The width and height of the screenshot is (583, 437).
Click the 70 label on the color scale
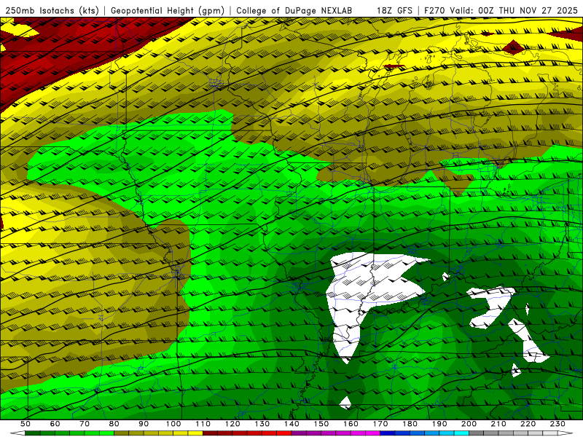85,424
